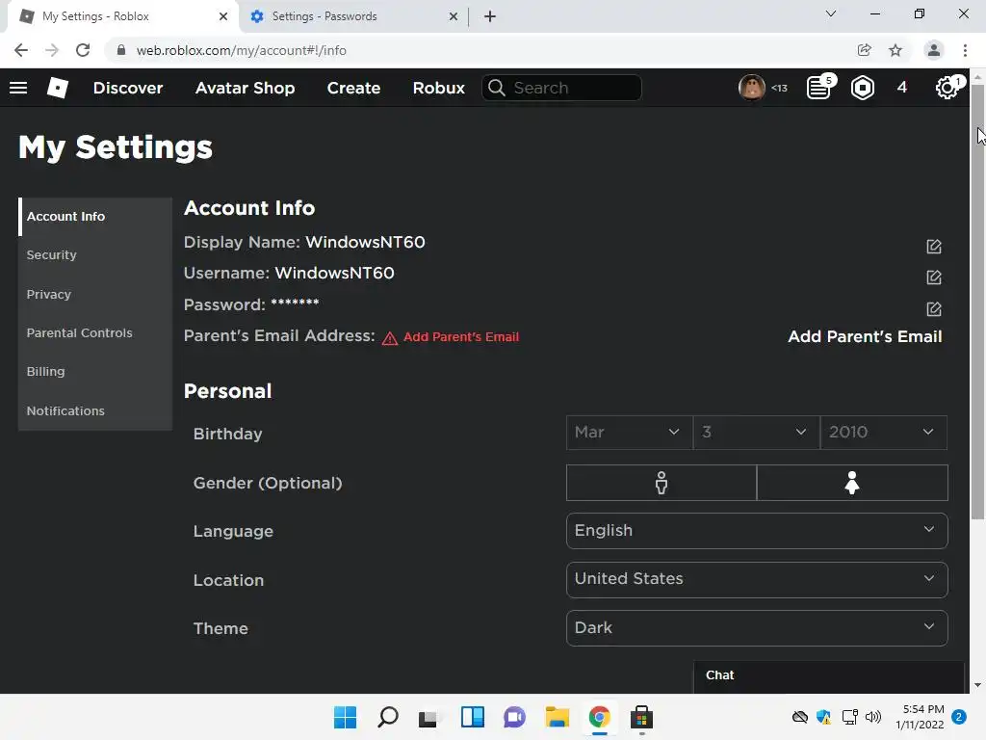
Task: Open the Widgets panel from taskbar
Action: 472,717
